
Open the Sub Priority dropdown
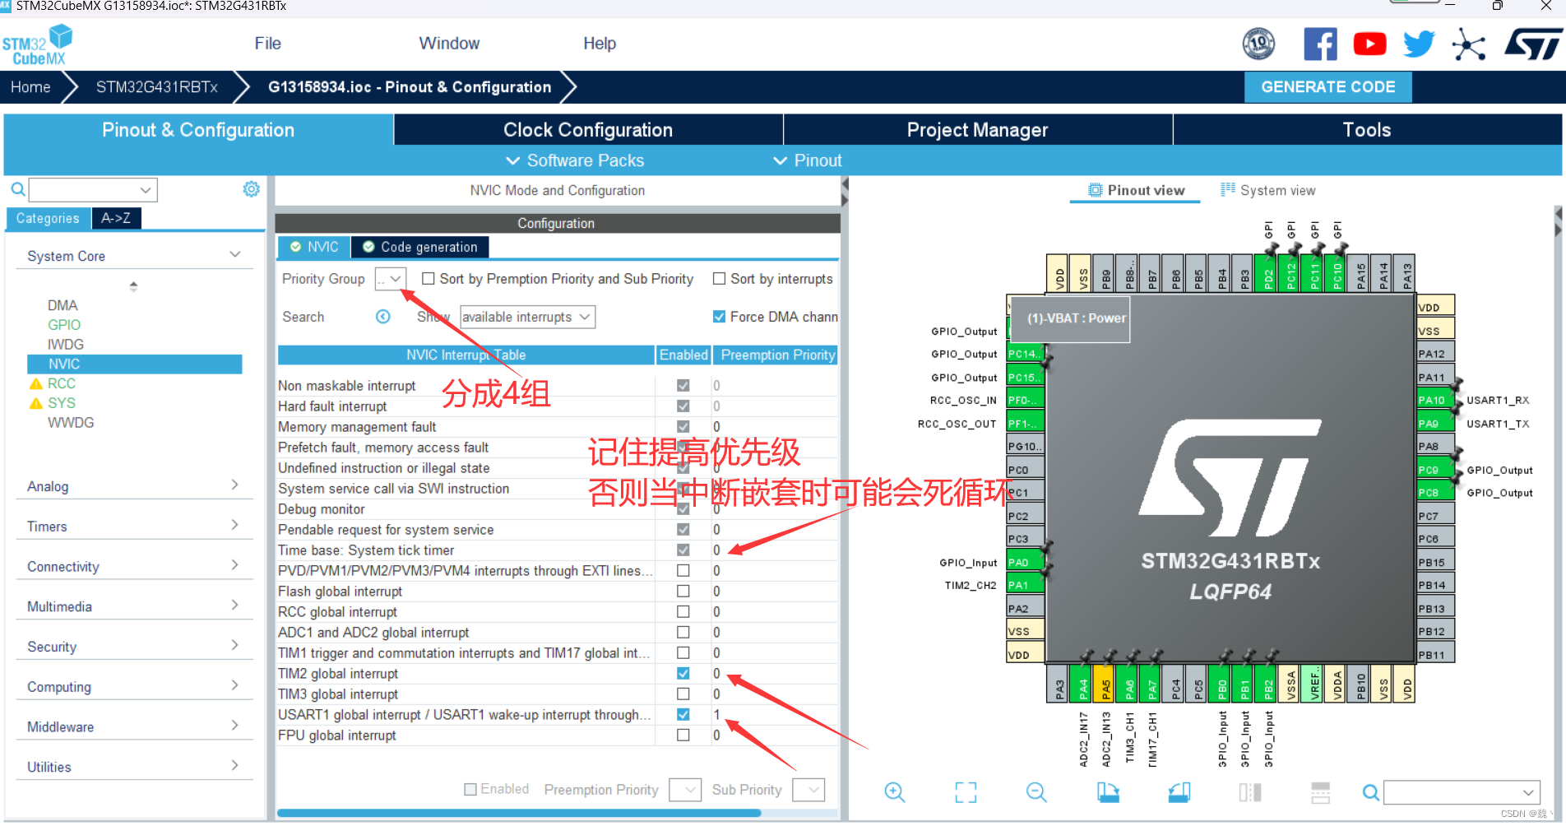808,790
